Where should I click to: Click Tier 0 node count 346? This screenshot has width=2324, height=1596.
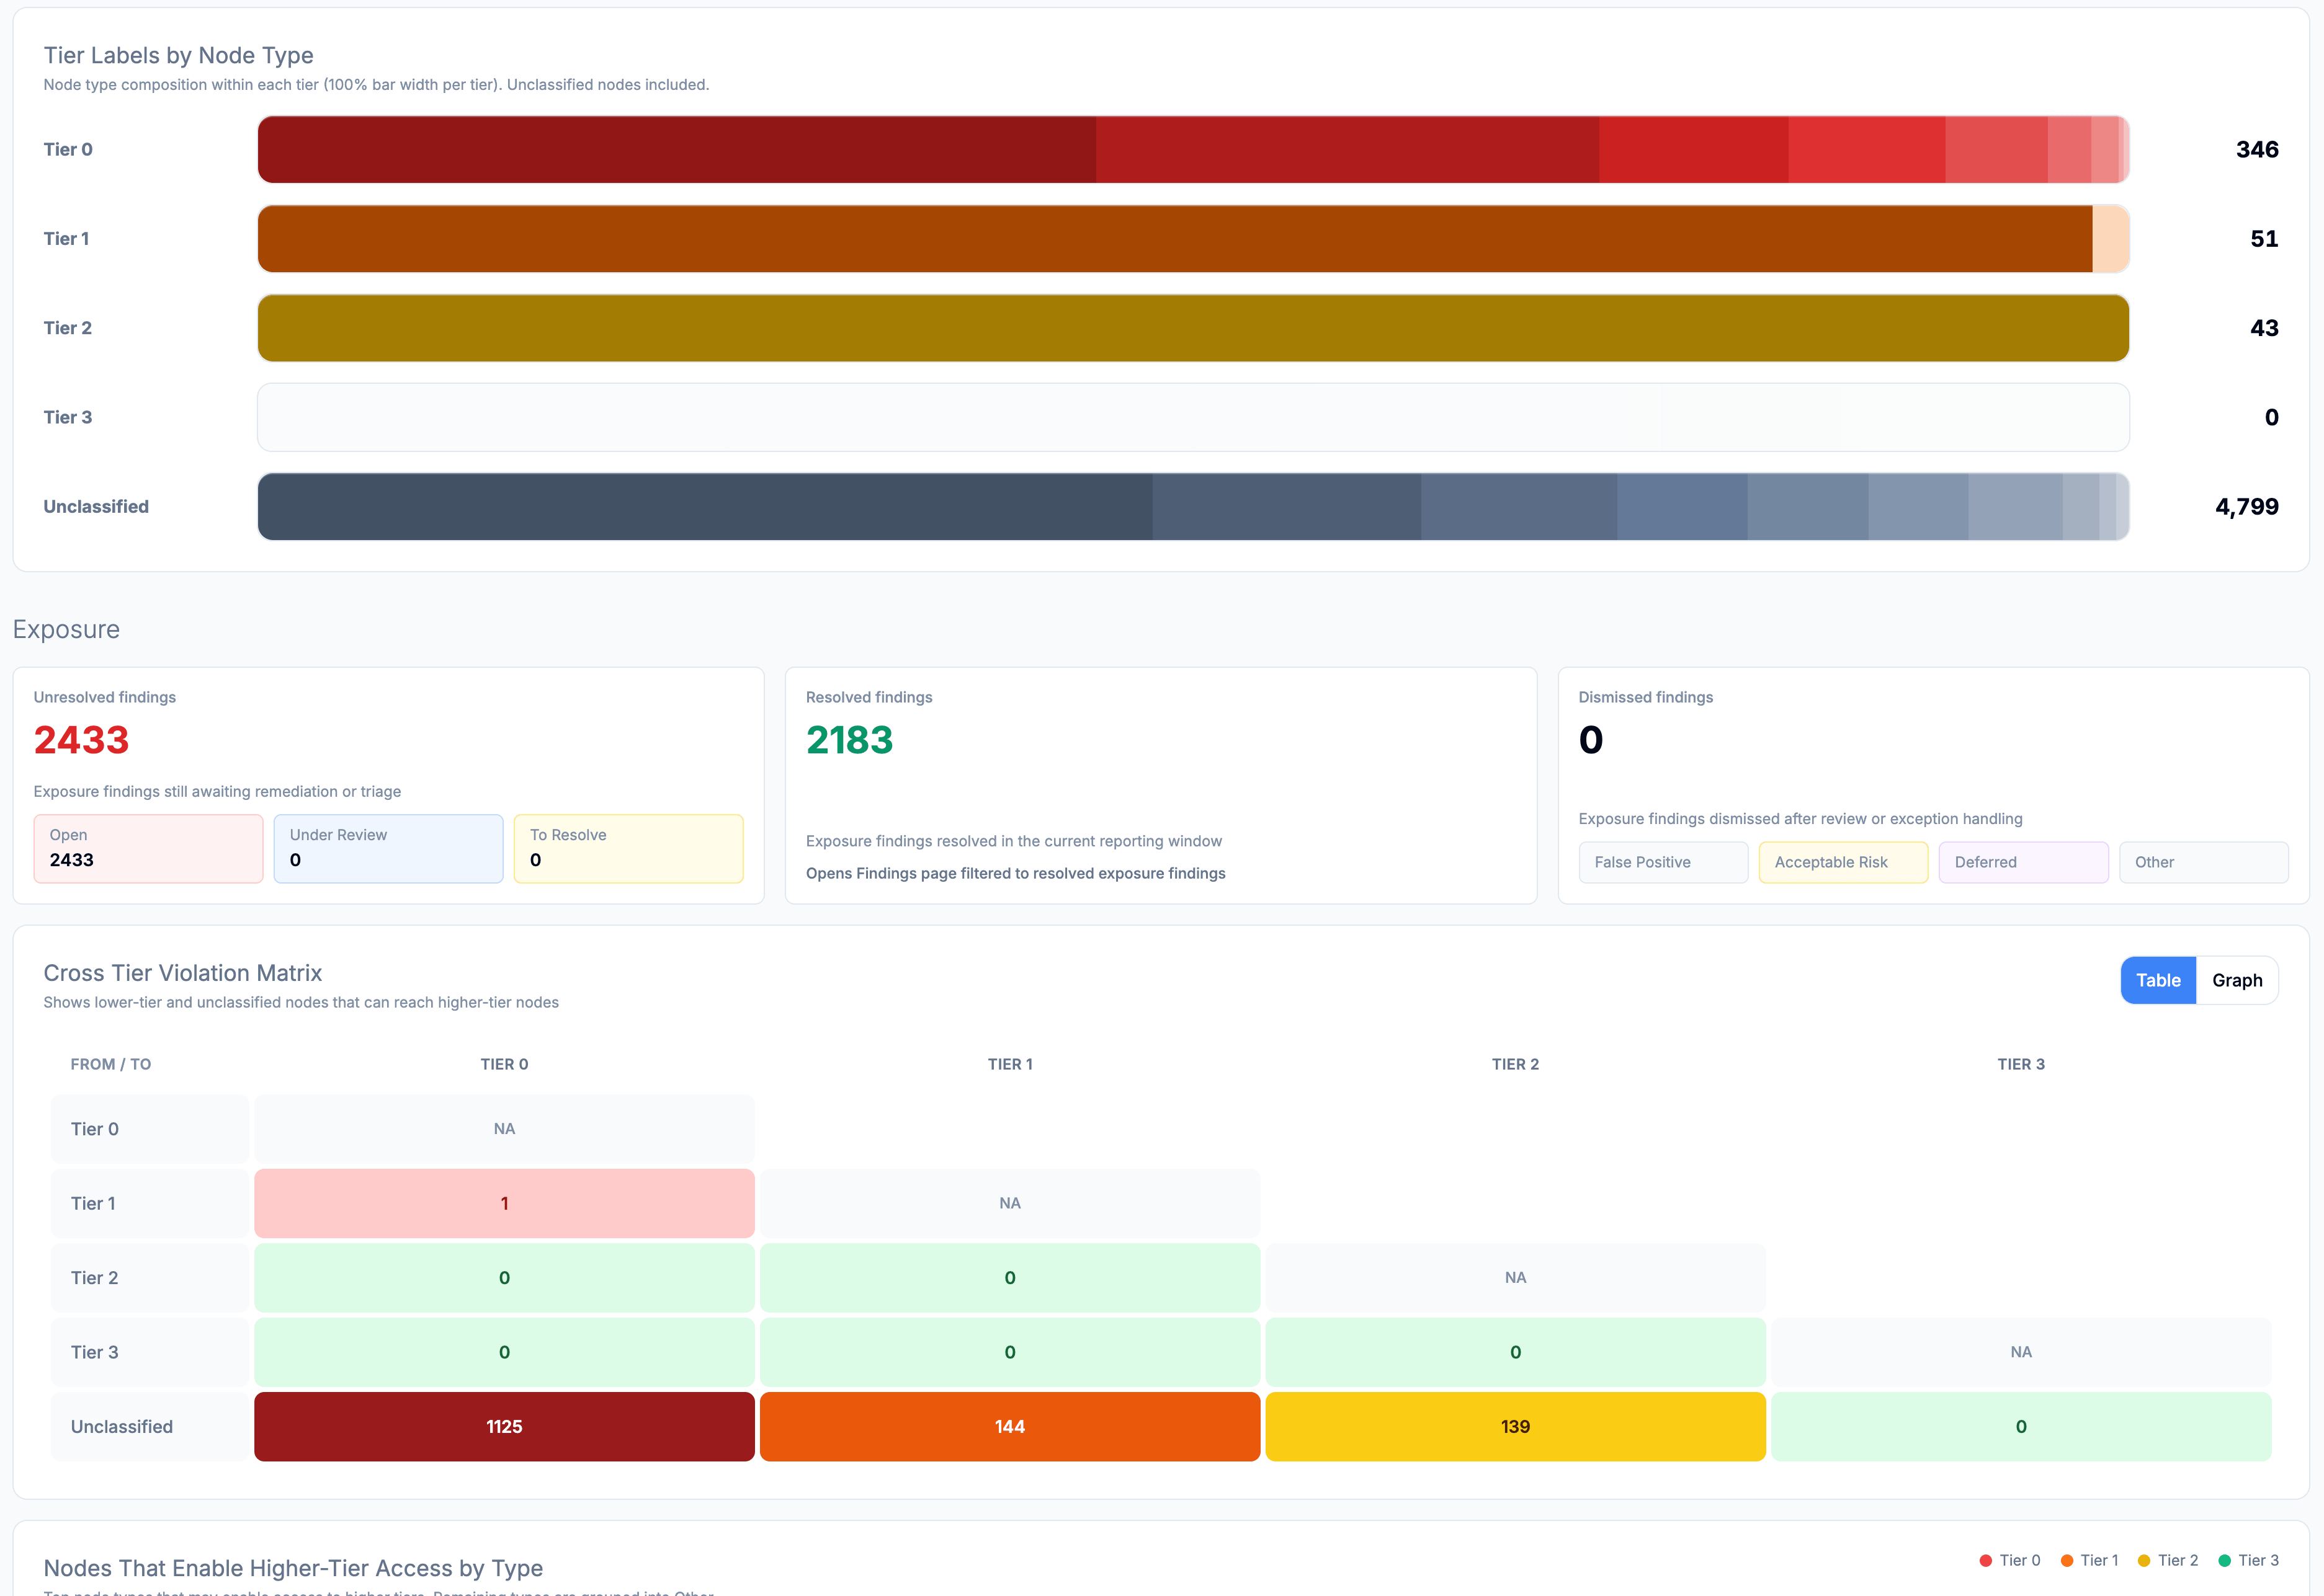click(2256, 149)
